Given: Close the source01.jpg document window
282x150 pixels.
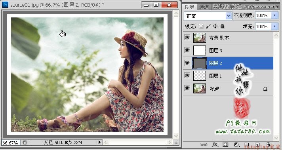Looking at the screenshot, I should (x=169, y=5).
